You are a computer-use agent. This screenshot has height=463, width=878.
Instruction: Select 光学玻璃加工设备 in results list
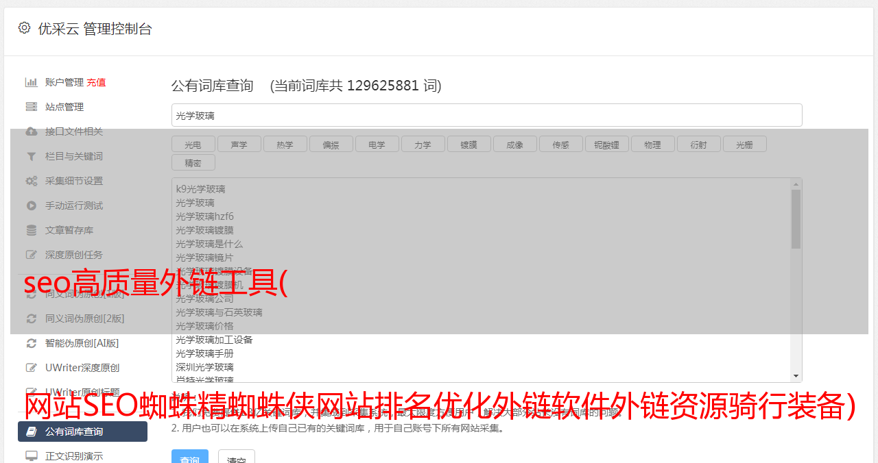coord(214,340)
